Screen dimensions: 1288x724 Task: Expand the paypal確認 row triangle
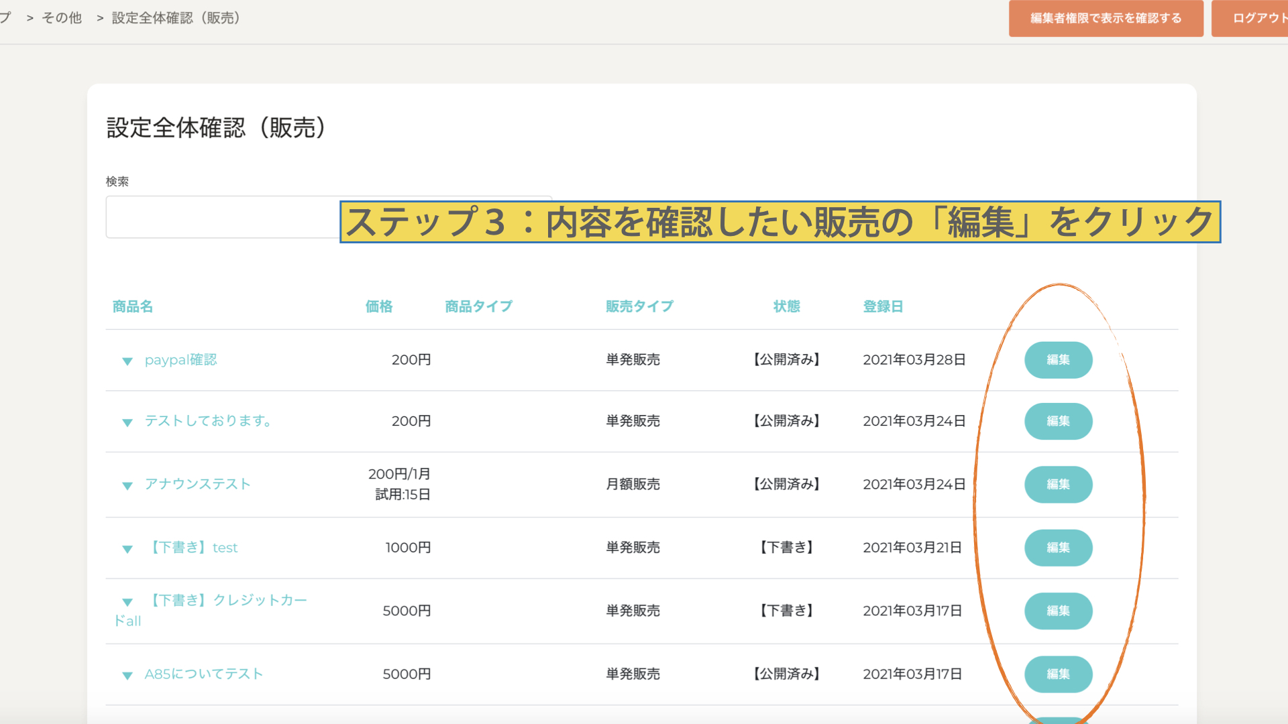coord(127,361)
